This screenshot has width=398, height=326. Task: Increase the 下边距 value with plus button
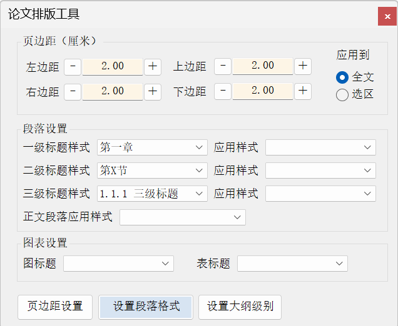pos(303,91)
